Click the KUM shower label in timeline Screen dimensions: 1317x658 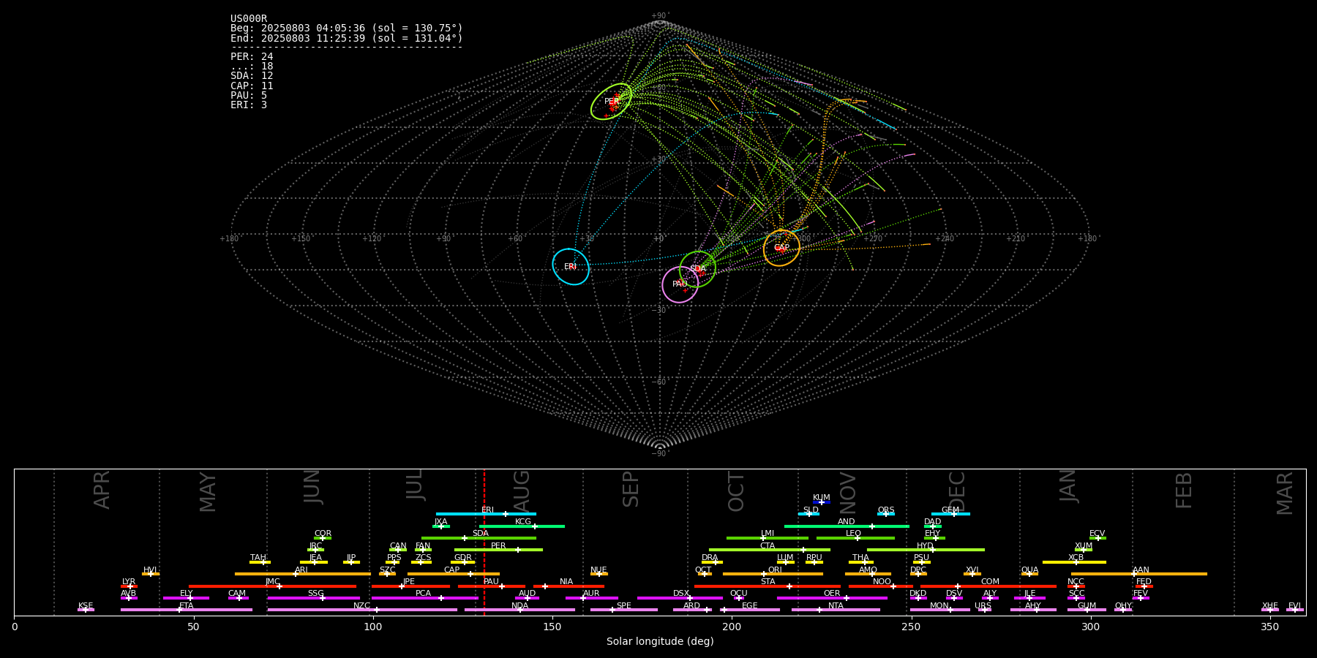(x=822, y=498)
